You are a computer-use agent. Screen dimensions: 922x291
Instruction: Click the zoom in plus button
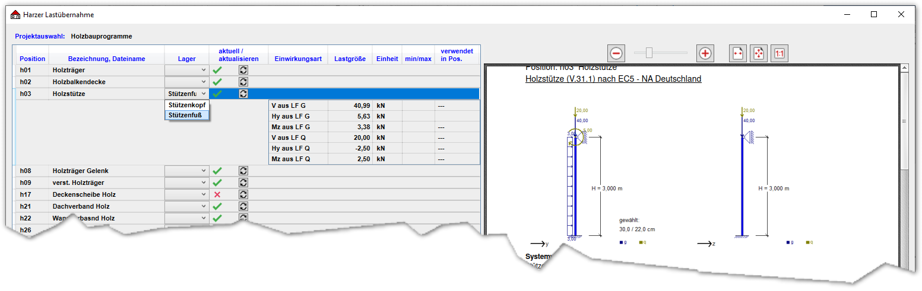705,53
